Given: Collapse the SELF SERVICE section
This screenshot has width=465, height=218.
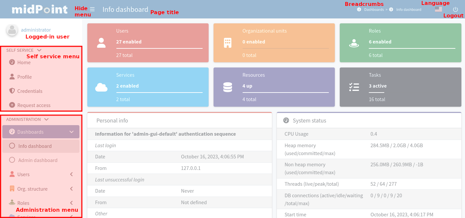Looking at the screenshot, I should 39,50.
